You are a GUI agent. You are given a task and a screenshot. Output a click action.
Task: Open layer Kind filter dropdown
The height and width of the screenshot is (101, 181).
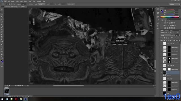164,33
